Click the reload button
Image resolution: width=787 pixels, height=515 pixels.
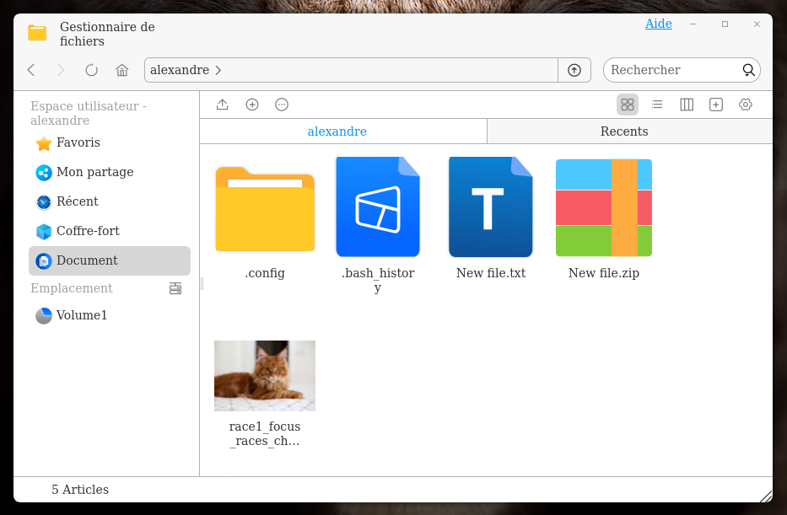[91, 70]
